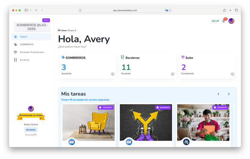250x159 pixels.
Task: Open the notifications bell icon
Action: 224,21
